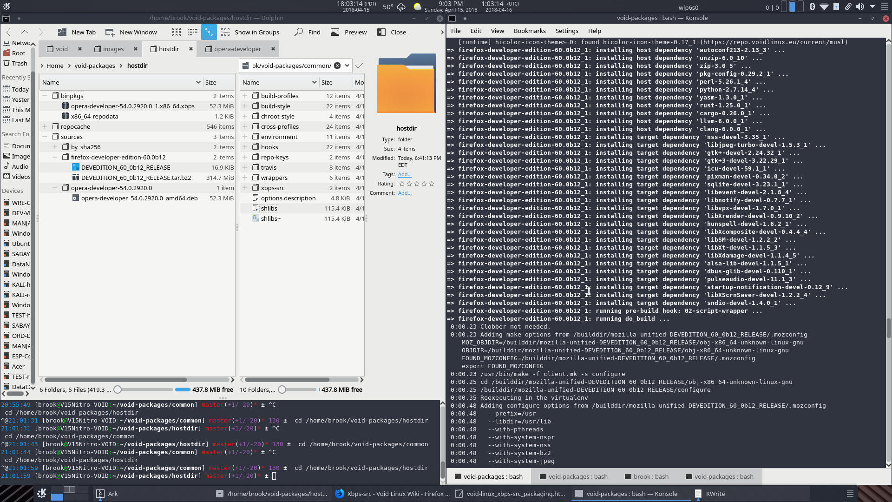
Task: Open Bluetooth tray icon
Action: tap(812, 7)
